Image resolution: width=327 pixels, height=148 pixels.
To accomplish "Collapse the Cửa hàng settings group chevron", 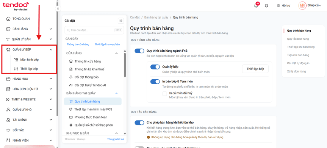I will click(x=117, y=53).
